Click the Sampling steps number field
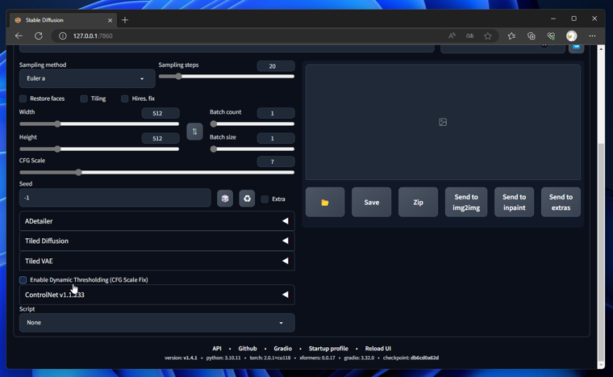Screen dimensions: 613x377 coord(276,66)
